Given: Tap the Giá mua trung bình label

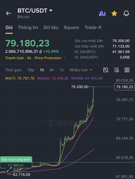Looking at the screenshot, I should pos(16,160).
